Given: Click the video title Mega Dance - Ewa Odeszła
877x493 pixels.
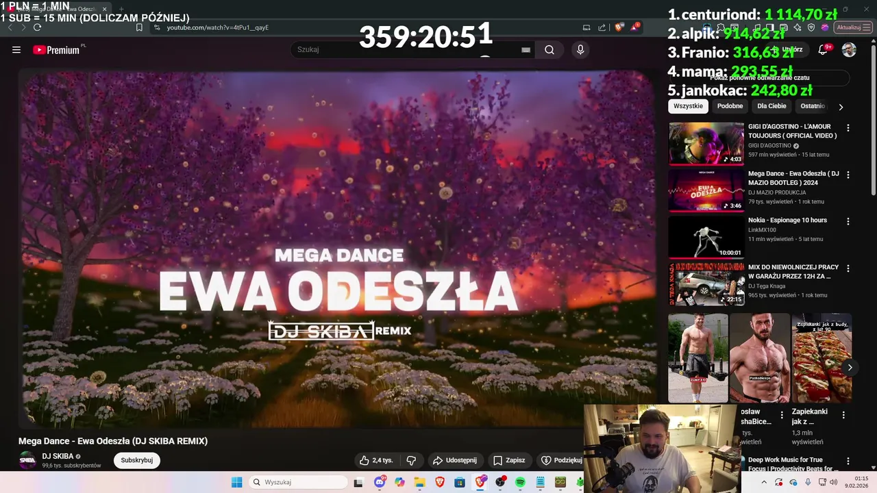Looking at the screenshot, I should [x=113, y=441].
